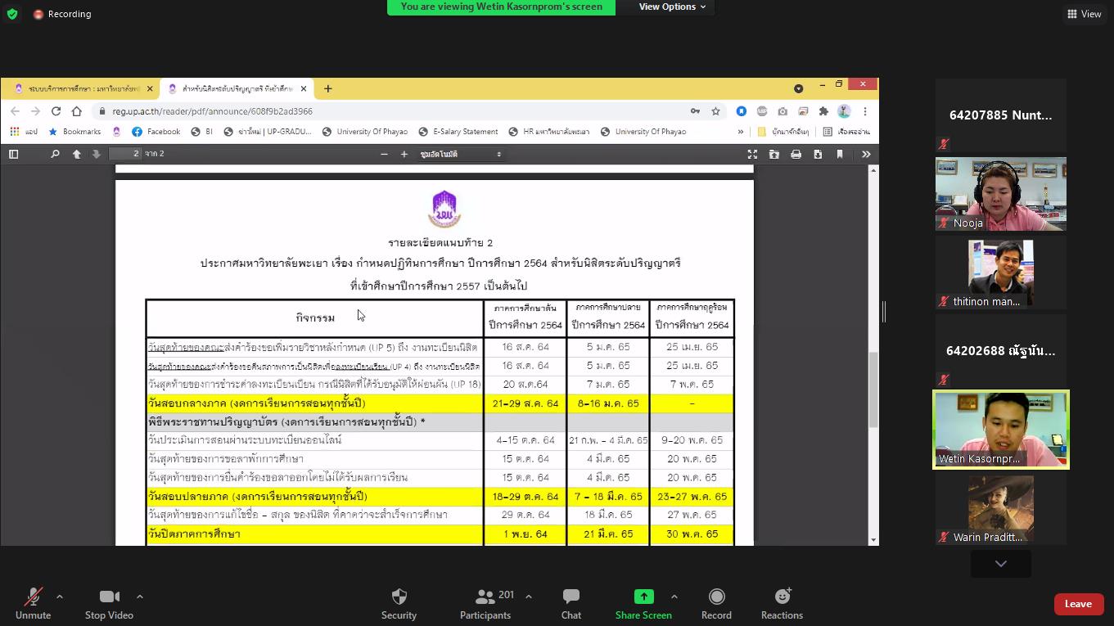Leave the meeting

(1078, 604)
